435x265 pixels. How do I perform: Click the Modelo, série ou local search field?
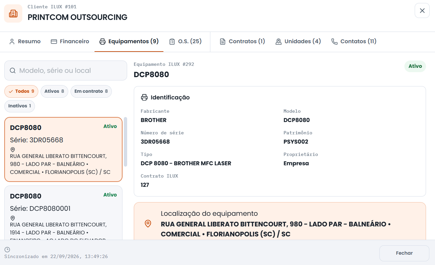[66, 70]
